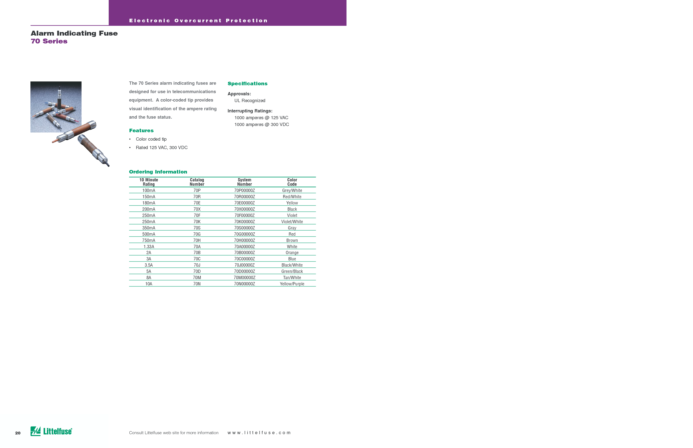Click the fuse product photo thumbnail
Screen dimensions: 693x448
point(56,107)
